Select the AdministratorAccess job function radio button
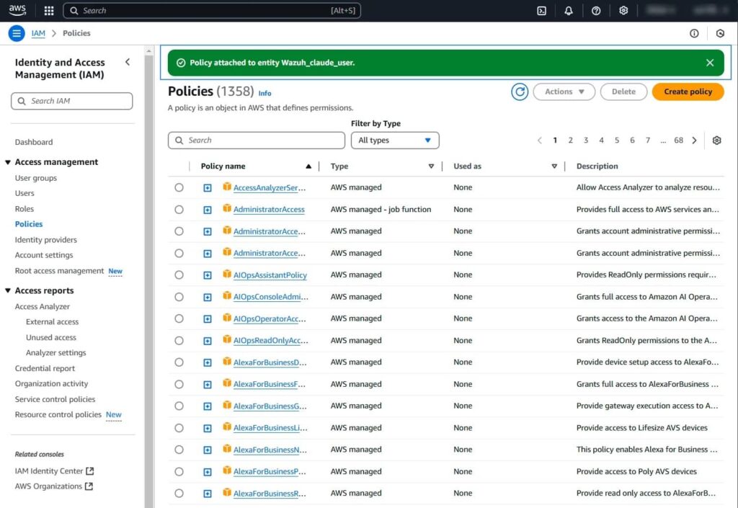The width and height of the screenshot is (738, 508). (x=179, y=210)
